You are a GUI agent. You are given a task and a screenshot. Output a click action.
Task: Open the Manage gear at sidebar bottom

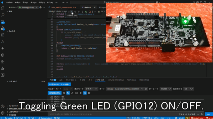3,113
